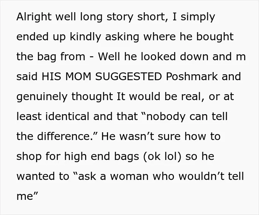This screenshot has width=259, height=215.
Task: Click the word "simply" in first line
Action: click(x=198, y=17)
